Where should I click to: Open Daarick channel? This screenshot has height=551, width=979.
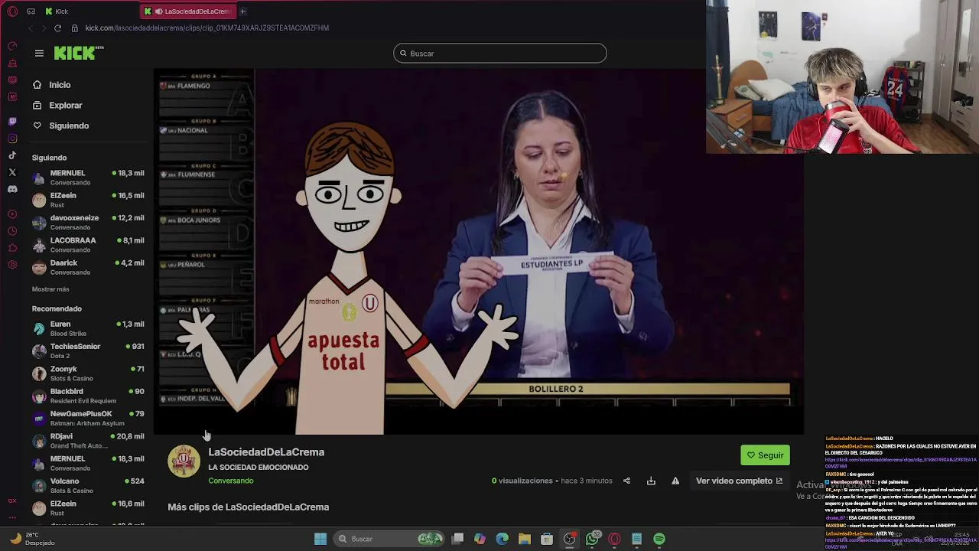[x=88, y=267]
